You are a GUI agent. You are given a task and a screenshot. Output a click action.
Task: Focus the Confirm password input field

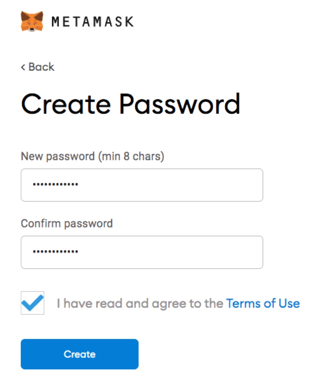pyautogui.click(x=142, y=252)
